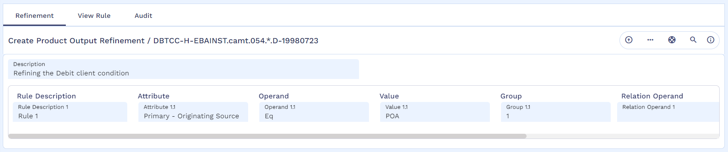The image size is (728, 152).
Task: Click the circled up-arrow icon
Action: (x=629, y=40)
